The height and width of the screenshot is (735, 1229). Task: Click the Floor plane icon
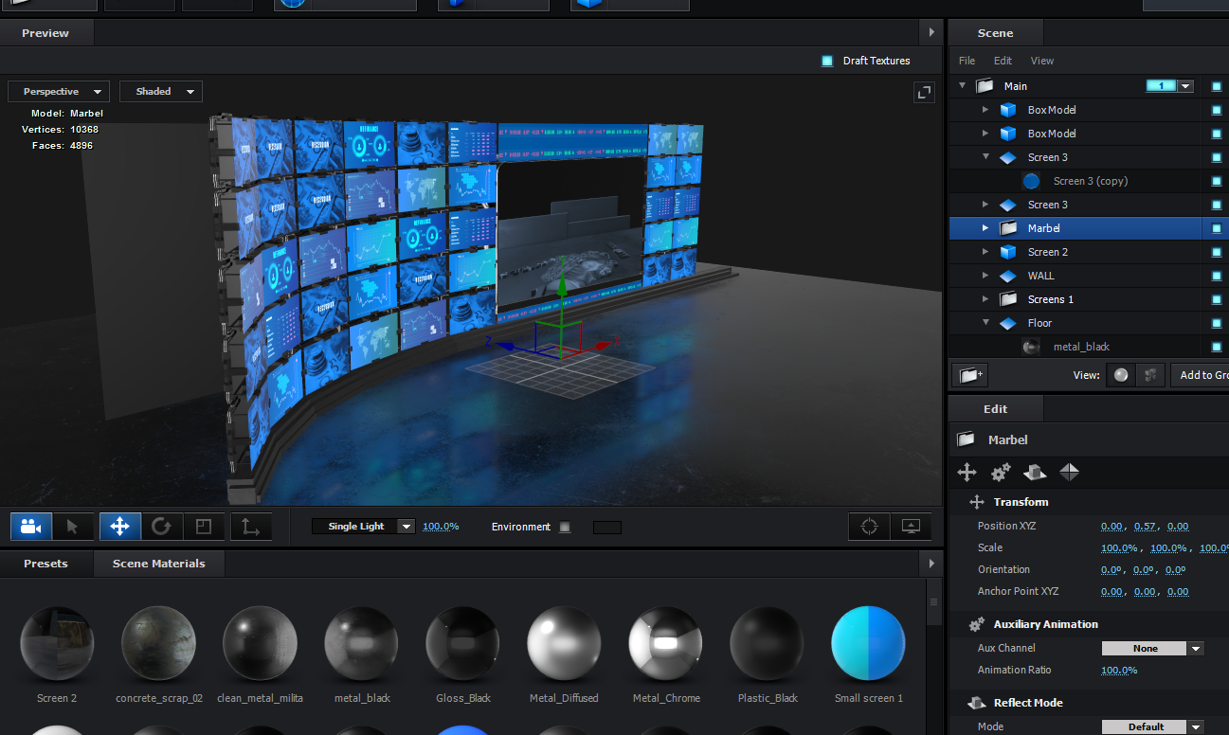(1008, 323)
